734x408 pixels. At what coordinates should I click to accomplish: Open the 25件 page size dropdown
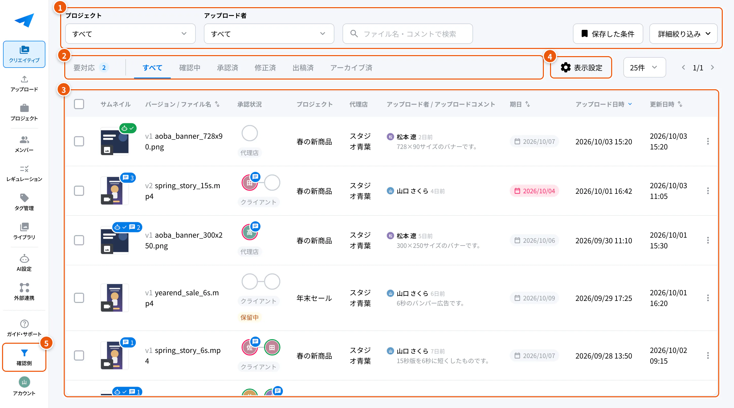[645, 68]
